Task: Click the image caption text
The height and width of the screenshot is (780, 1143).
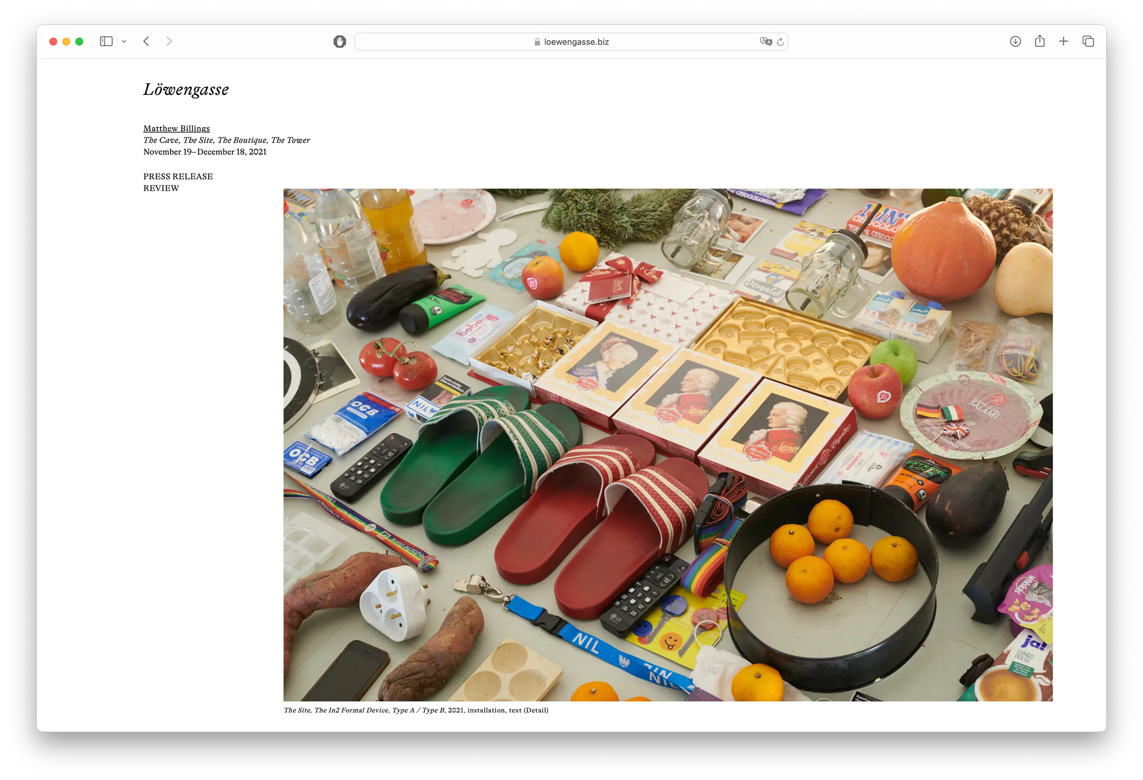Action: 416,710
